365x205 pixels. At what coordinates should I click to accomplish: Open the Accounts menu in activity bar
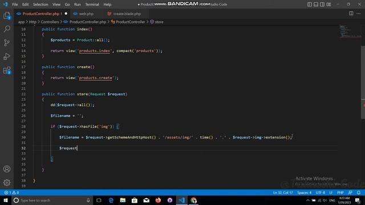(7, 169)
